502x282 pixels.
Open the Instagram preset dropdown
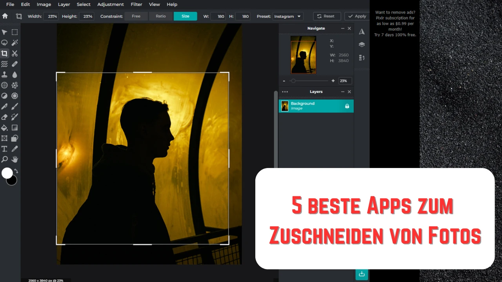click(x=287, y=16)
